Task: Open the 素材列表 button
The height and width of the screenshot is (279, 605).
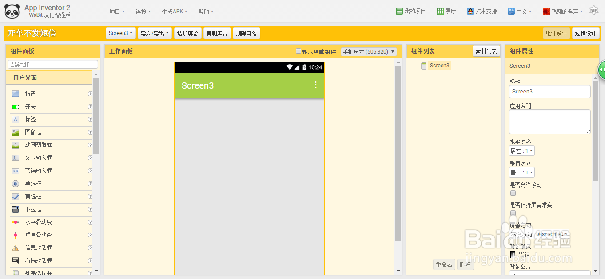Action: [x=486, y=51]
